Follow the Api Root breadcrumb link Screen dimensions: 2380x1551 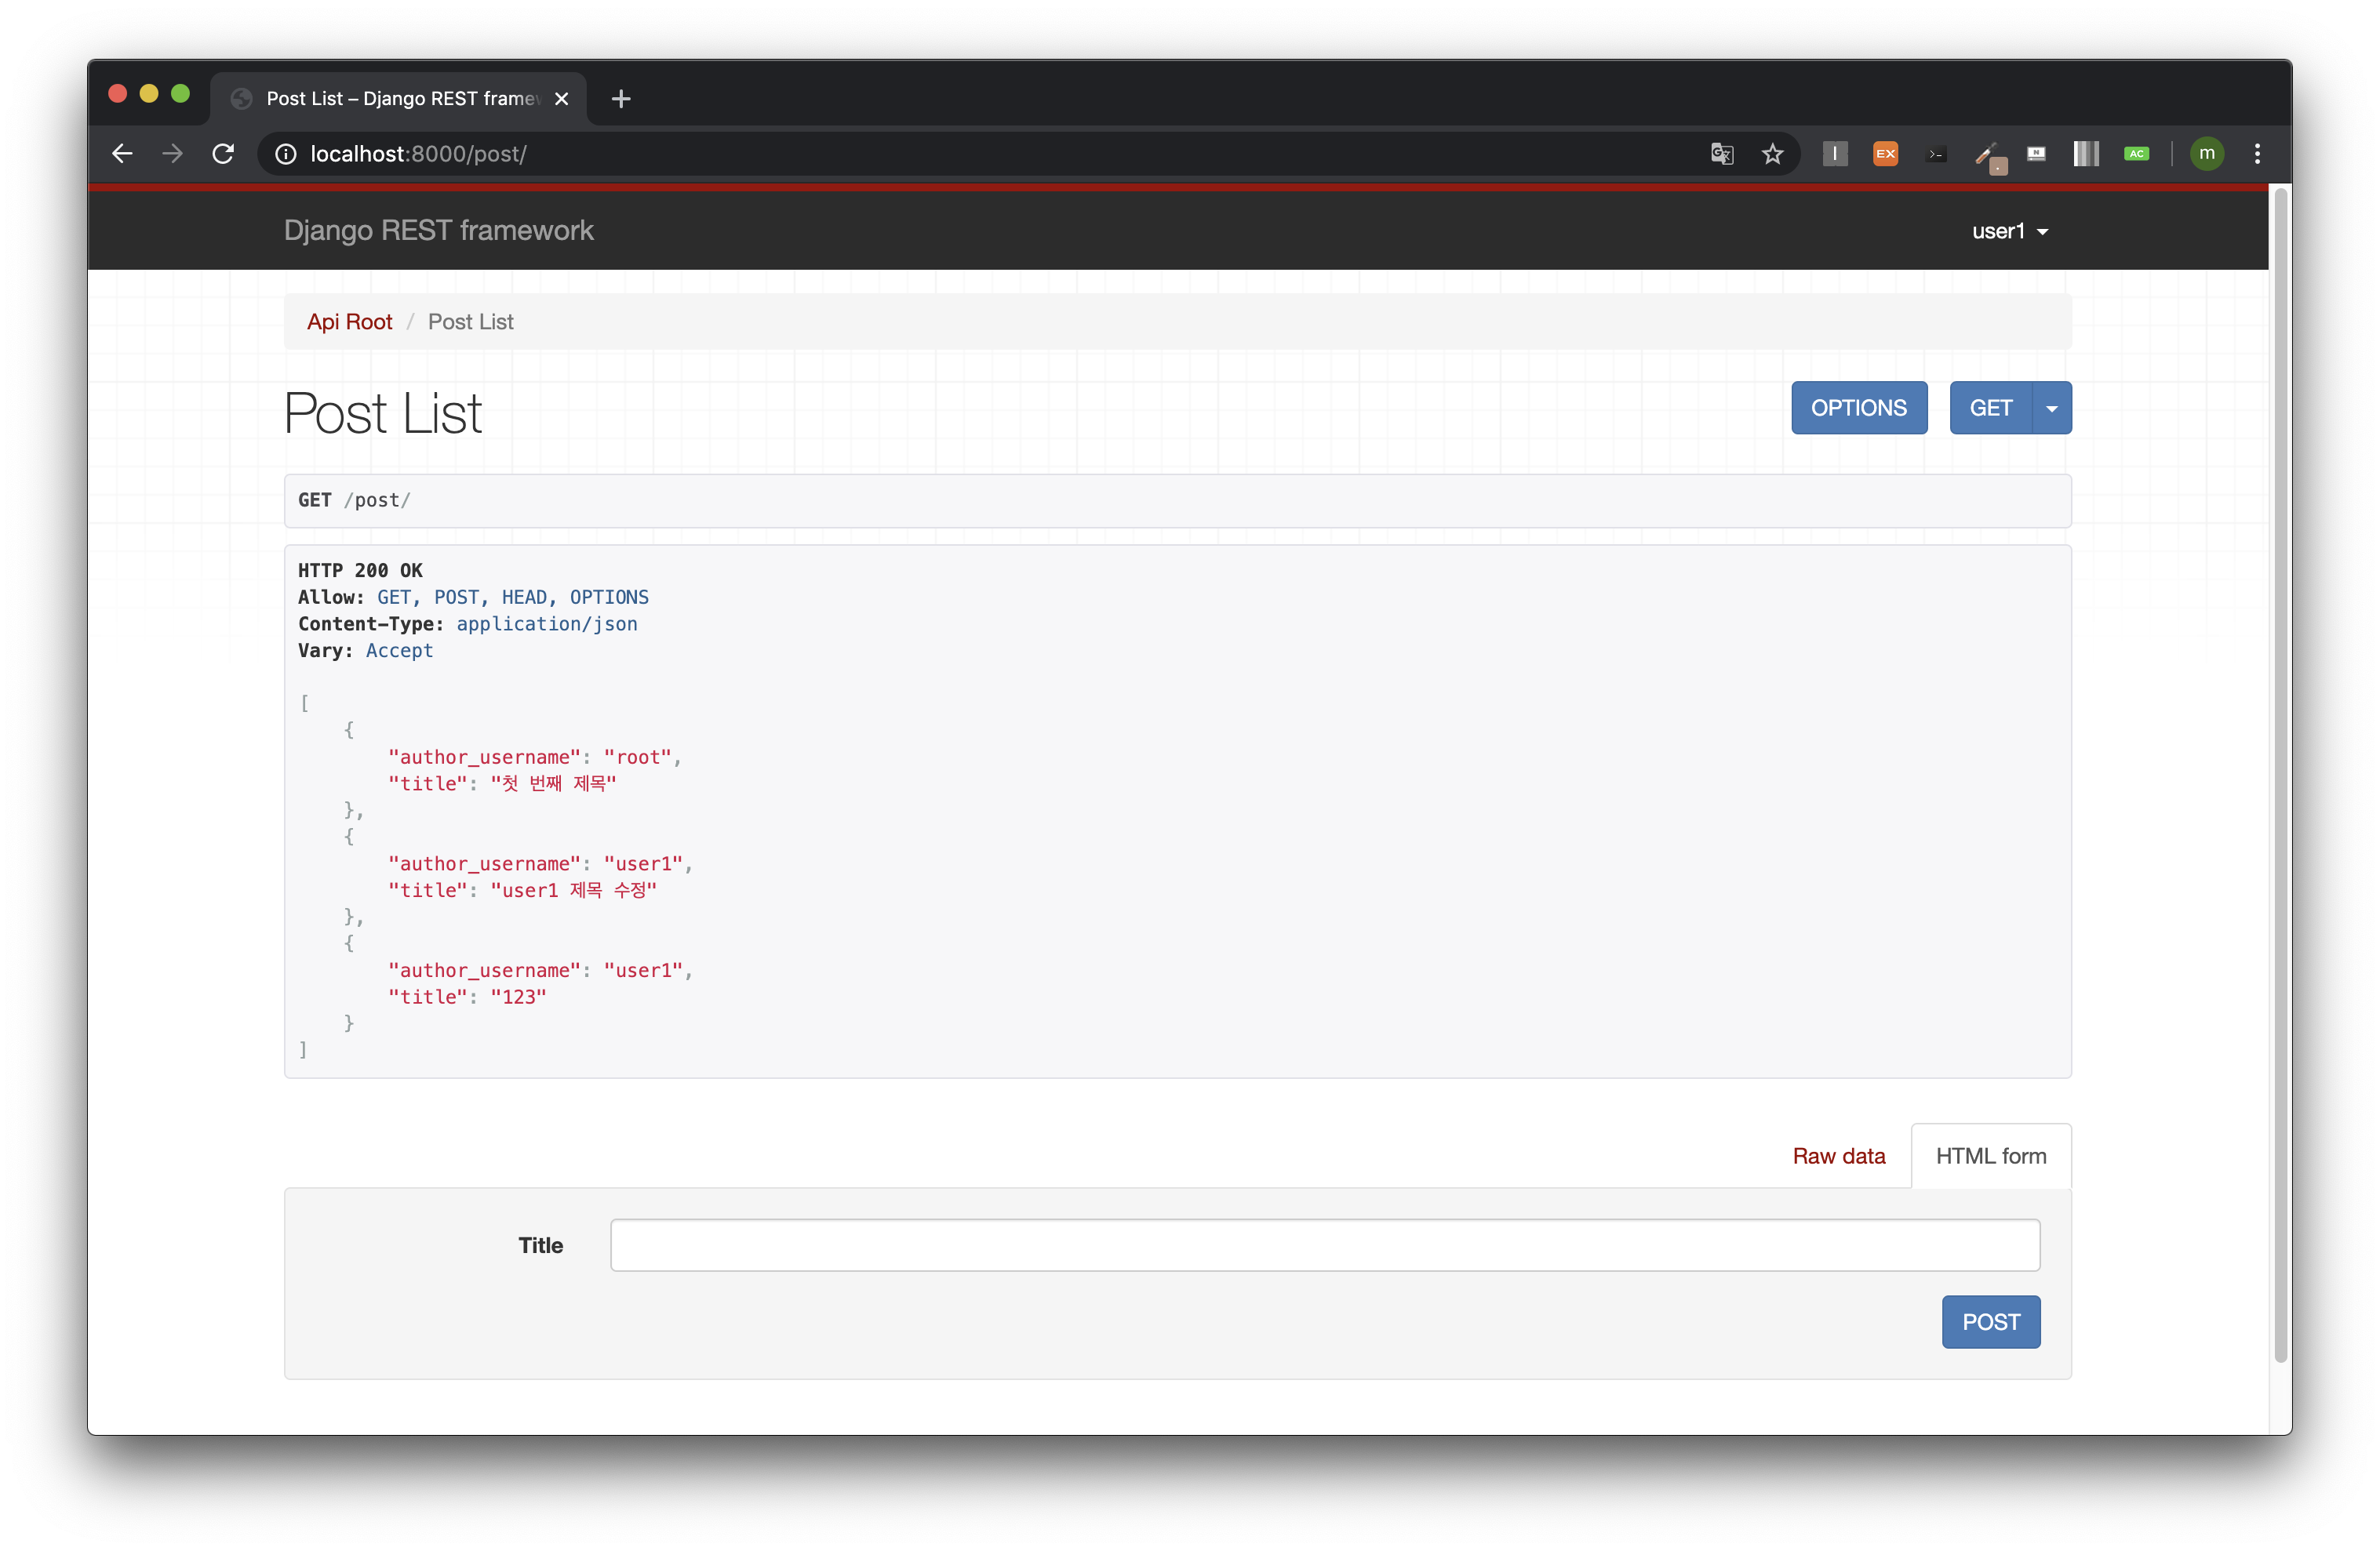349,321
